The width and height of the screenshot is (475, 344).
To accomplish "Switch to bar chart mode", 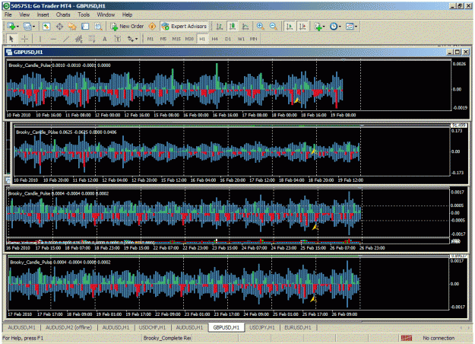I will tap(220, 27).
